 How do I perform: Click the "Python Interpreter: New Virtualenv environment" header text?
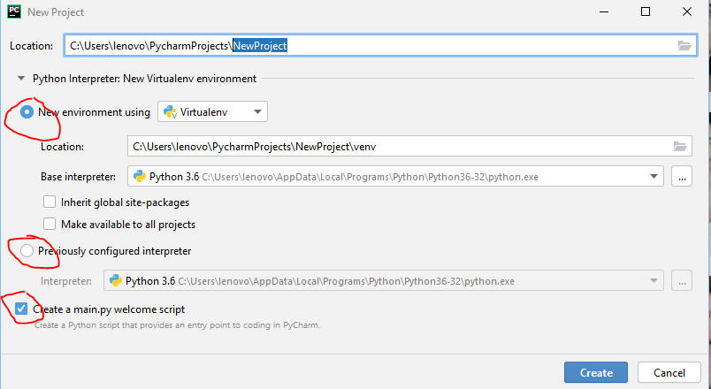point(144,79)
